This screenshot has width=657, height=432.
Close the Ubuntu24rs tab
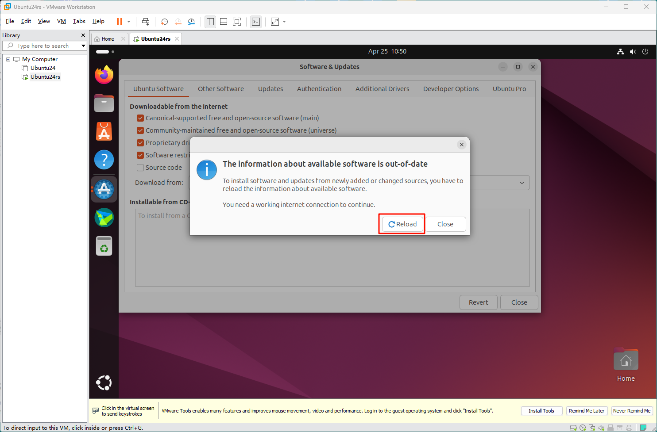[x=177, y=39]
